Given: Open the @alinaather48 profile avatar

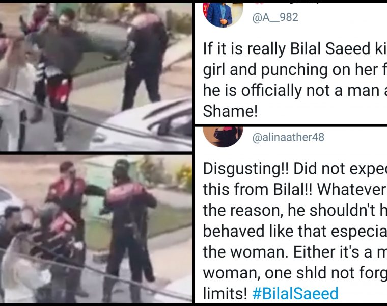Looking at the screenshot, I should pos(223,137).
